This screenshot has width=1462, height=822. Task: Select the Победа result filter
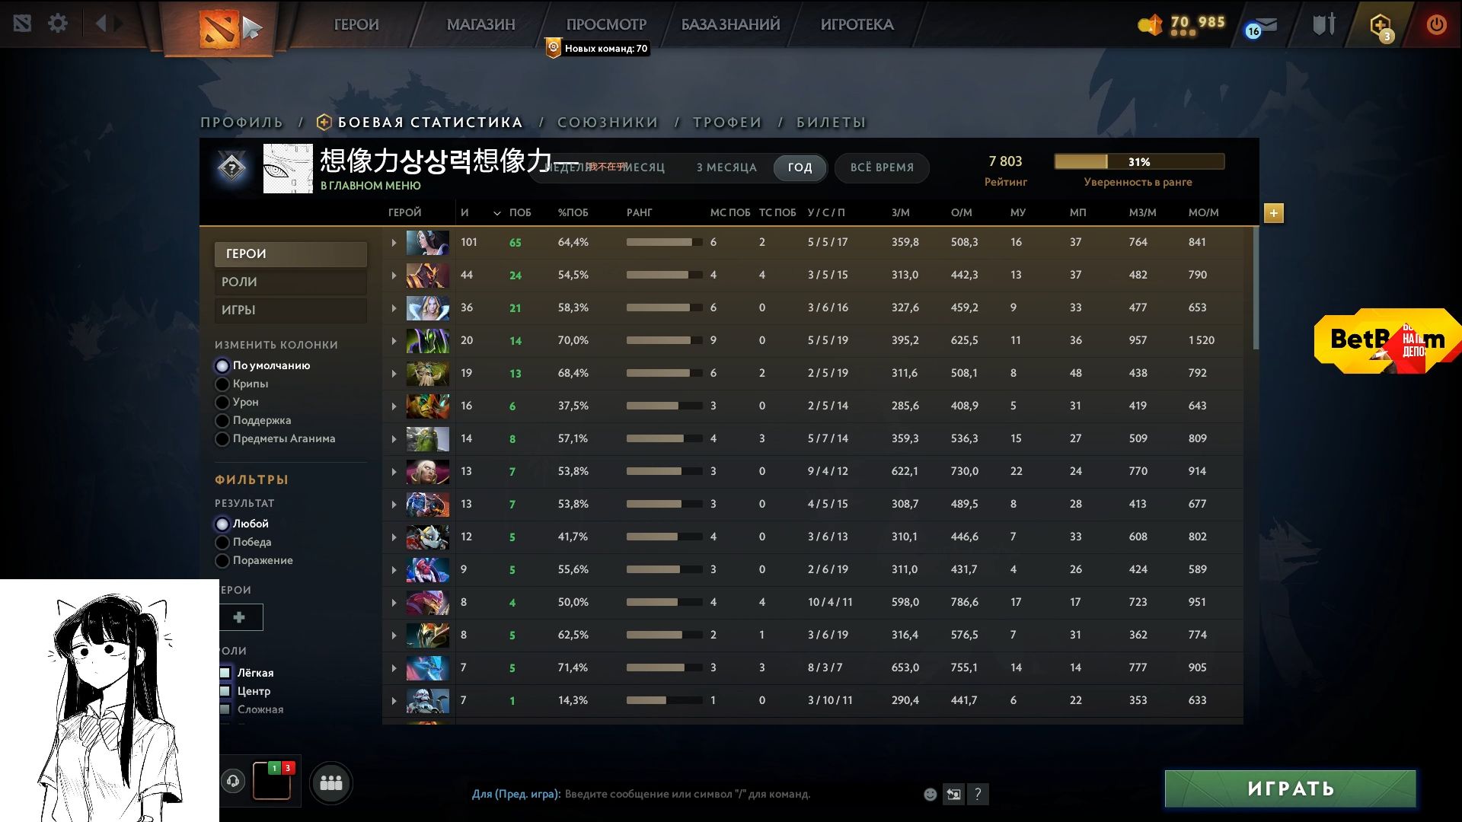(222, 543)
